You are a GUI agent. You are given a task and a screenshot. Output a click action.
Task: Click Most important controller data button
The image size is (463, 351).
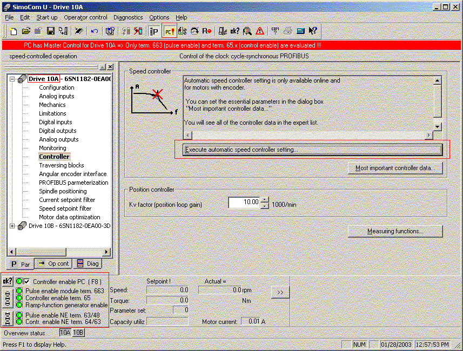point(395,168)
